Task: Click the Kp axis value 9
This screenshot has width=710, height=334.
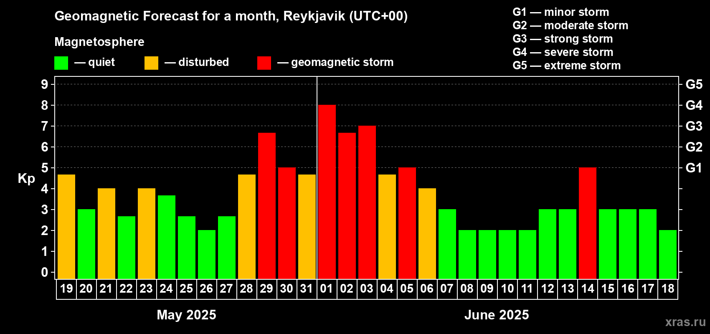Action: (x=45, y=84)
